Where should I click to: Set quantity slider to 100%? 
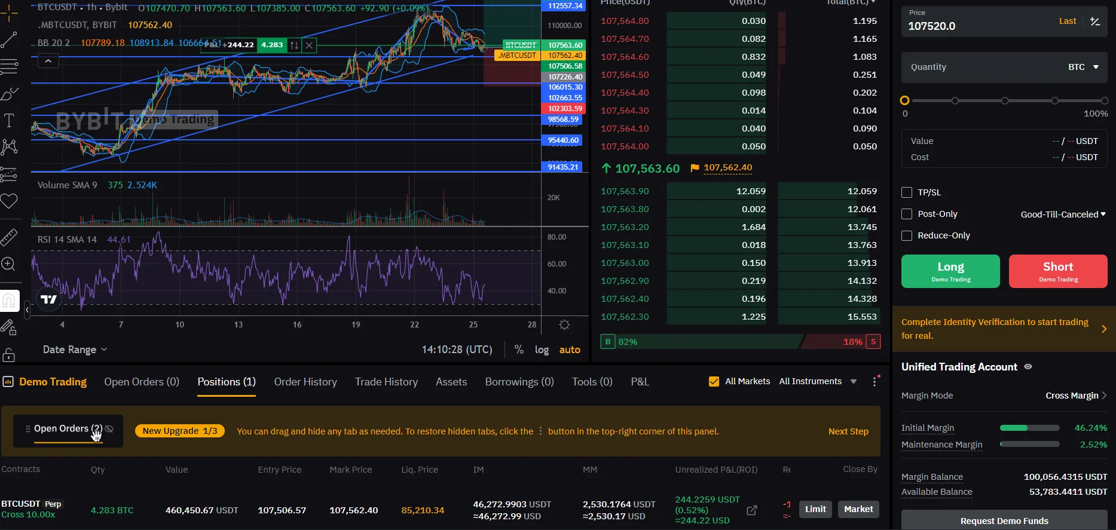point(1105,100)
